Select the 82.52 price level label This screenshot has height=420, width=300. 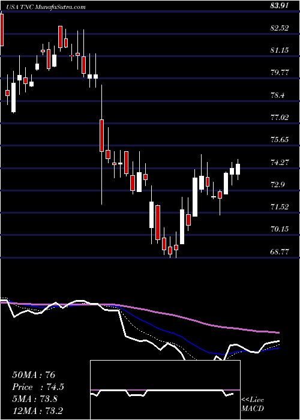pyautogui.click(x=280, y=28)
